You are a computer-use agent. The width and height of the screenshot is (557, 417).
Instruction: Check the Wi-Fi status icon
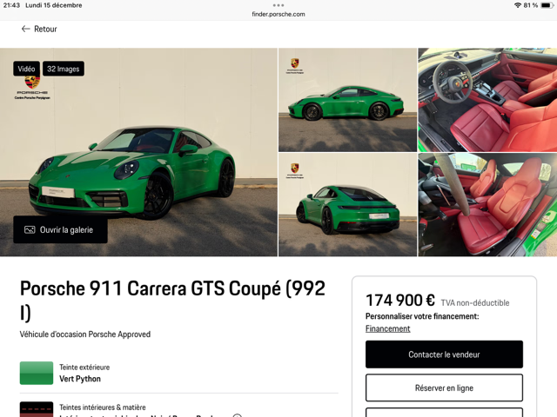[x=518, y=5]
